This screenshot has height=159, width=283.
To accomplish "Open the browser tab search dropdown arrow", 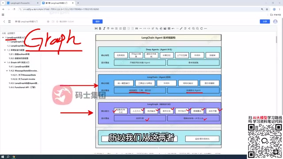I will 3,3.
